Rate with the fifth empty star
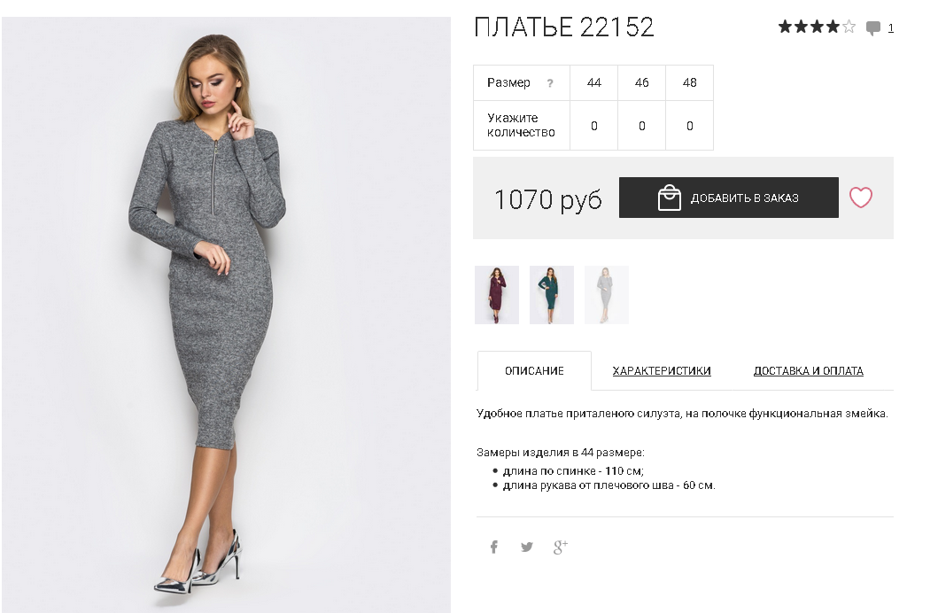The width and height of the screenshot is (938, 613). coord(849,27)
